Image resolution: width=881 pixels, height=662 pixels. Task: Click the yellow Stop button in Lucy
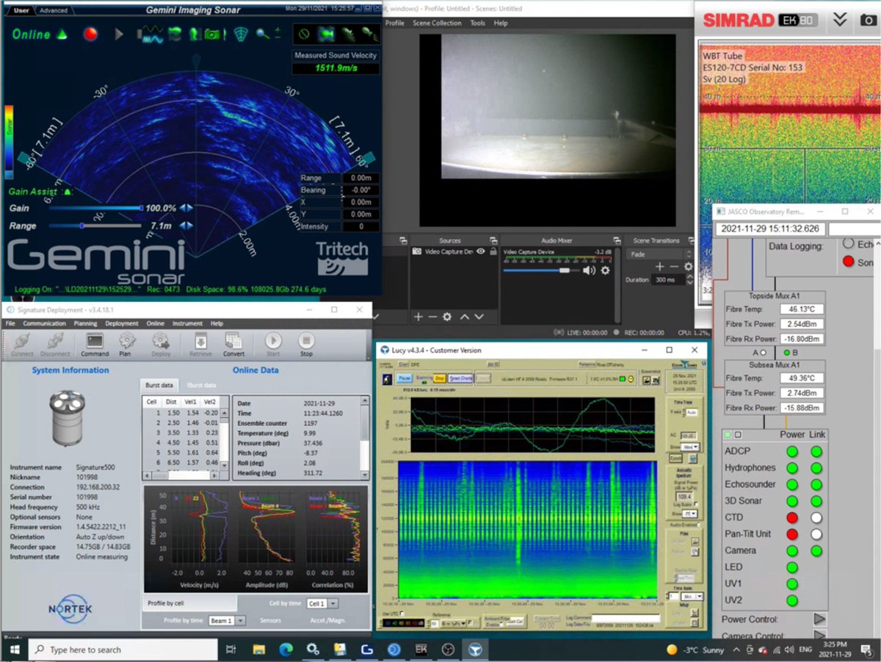coord(439,378)
